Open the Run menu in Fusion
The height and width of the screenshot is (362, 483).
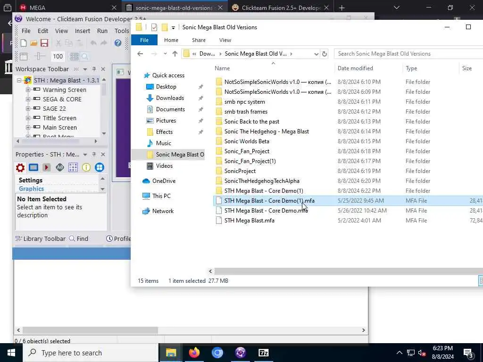(102, 31)
